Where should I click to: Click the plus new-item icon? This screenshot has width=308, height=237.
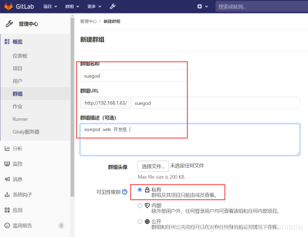[200, 6]
